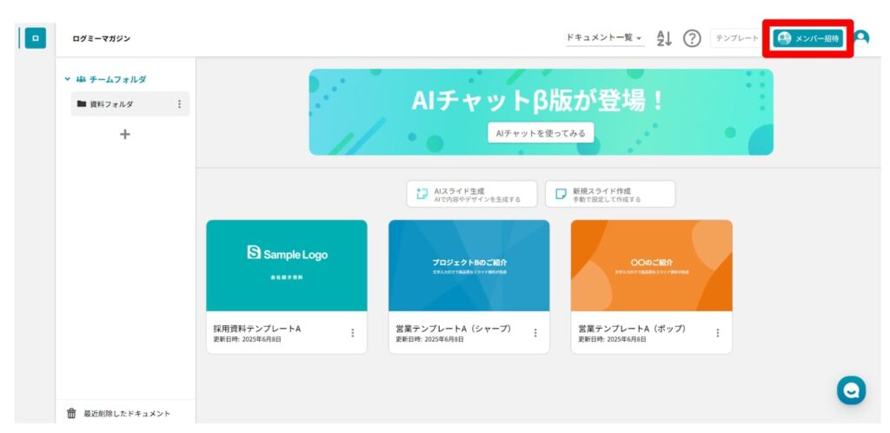890x433 pixels.
Task: Click AIチャットを使ってみる button
Action: (x=541, y=133)
